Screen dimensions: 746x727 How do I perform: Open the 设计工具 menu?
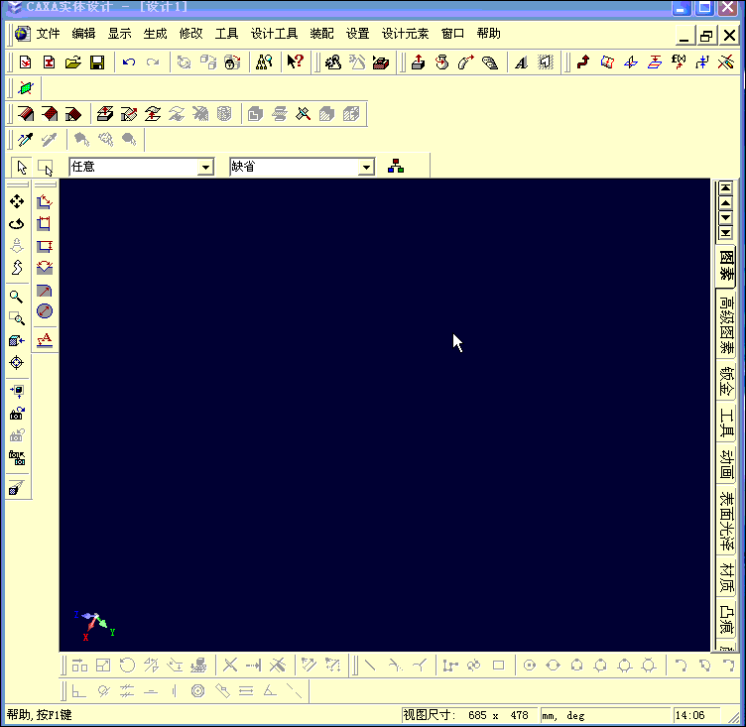tap(274, 34)
